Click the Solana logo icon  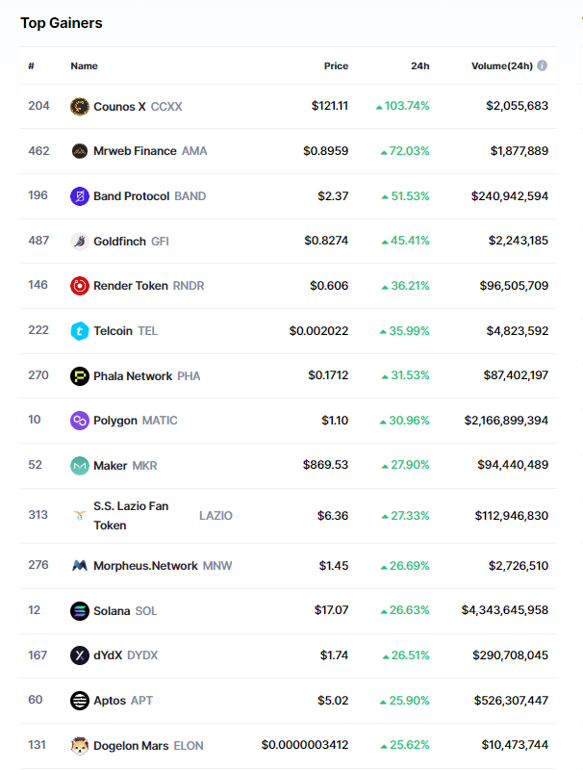[x=80, y=611]
